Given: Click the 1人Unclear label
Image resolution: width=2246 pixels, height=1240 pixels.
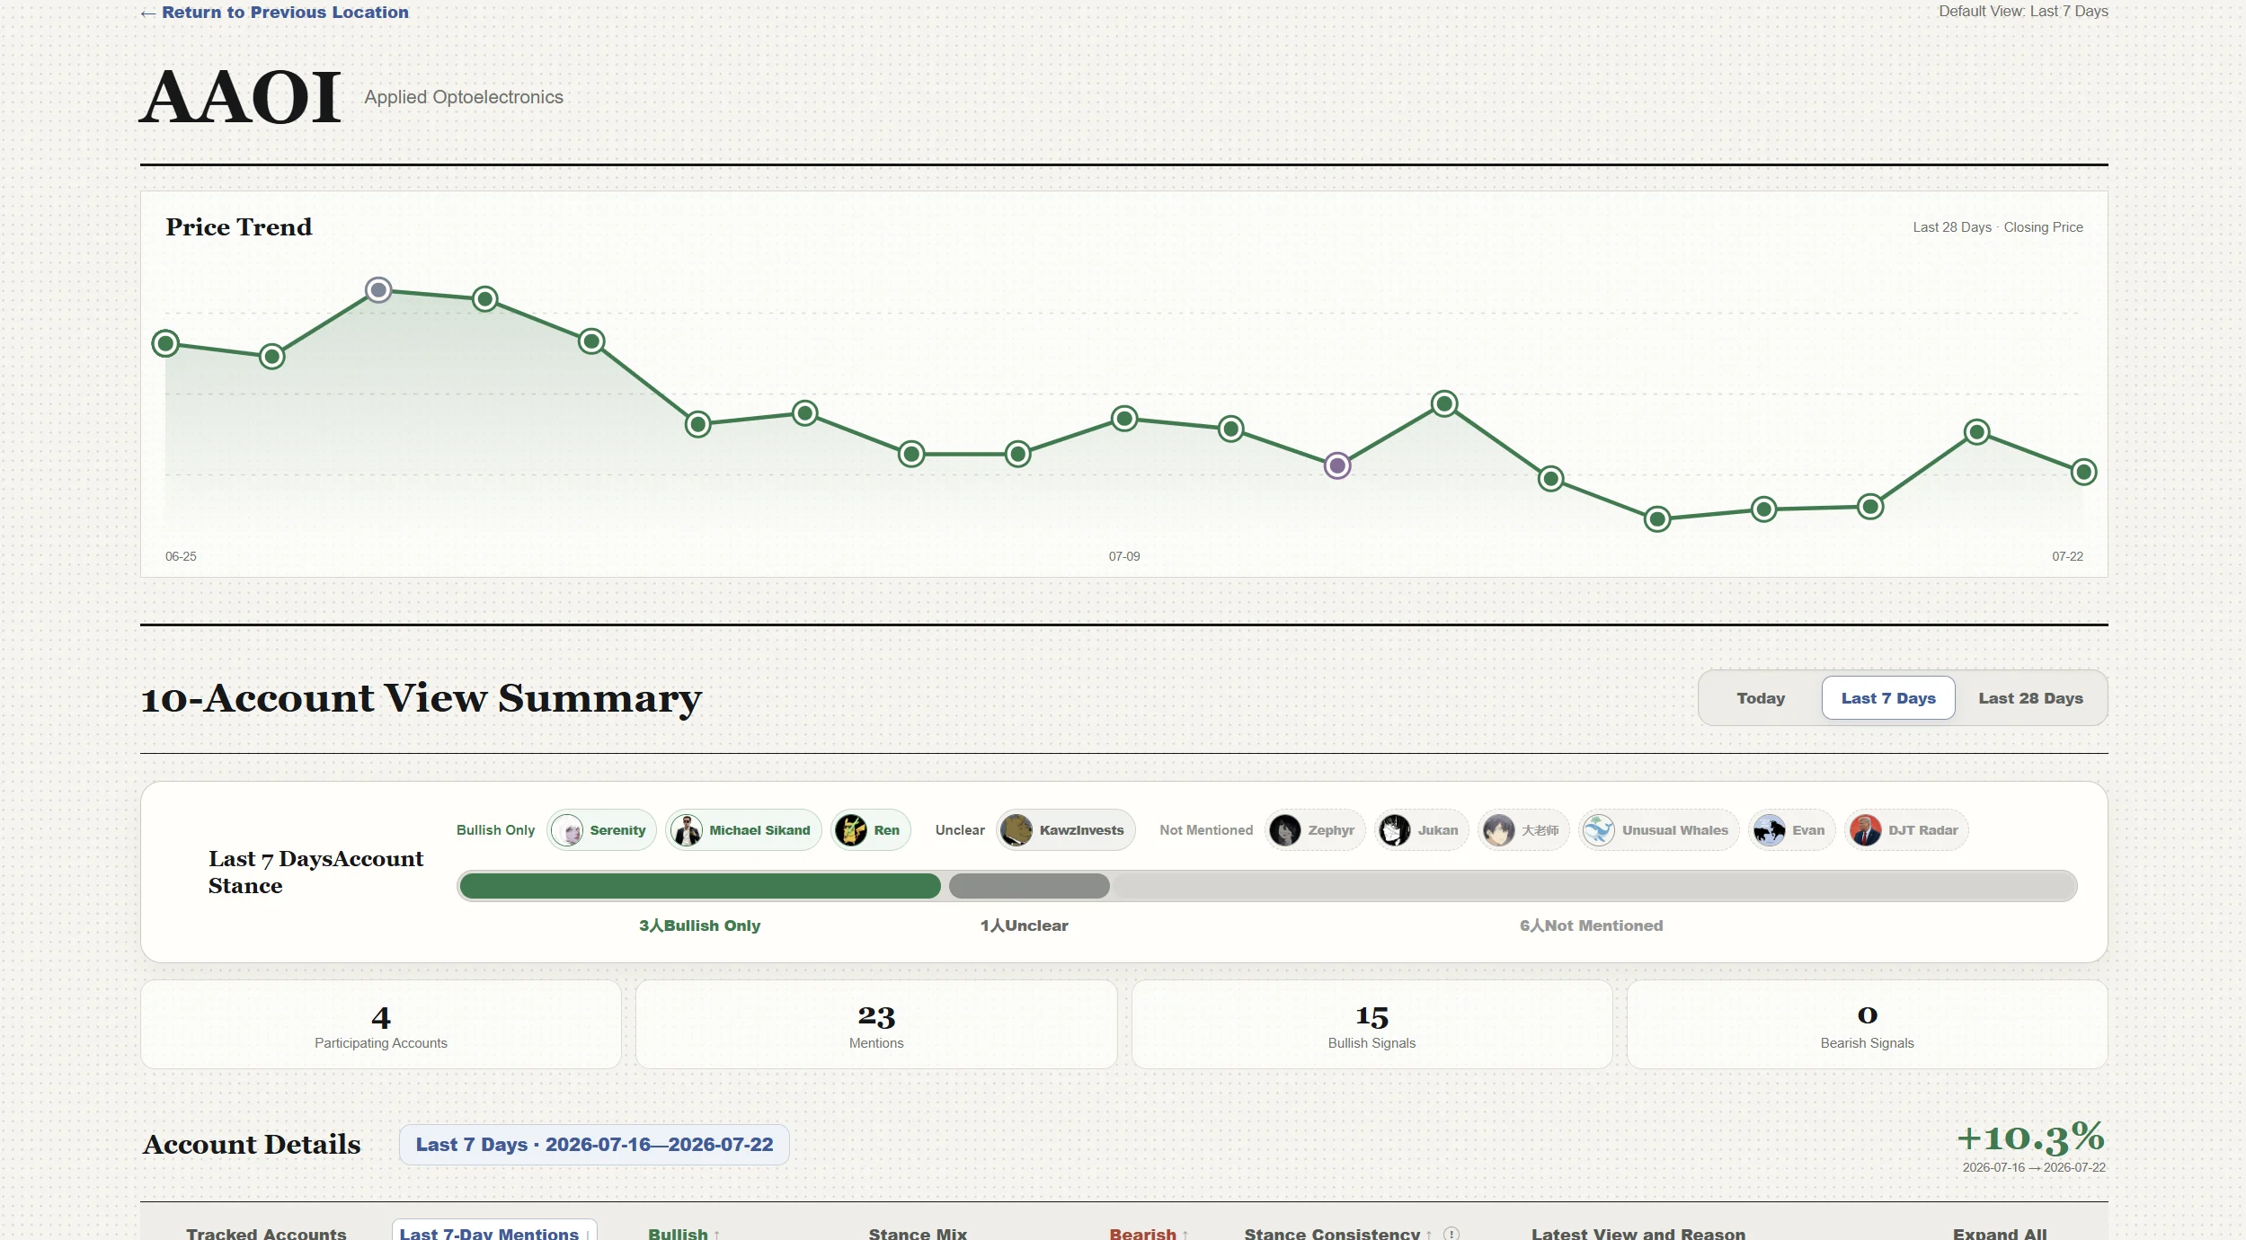Looking at the screenshot, I should [1024, 926].
